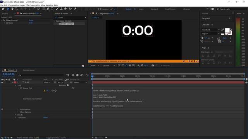Toggle the Slider Control fx switch
This screenshot has height=139, width=248.
(x=4, y=20)
